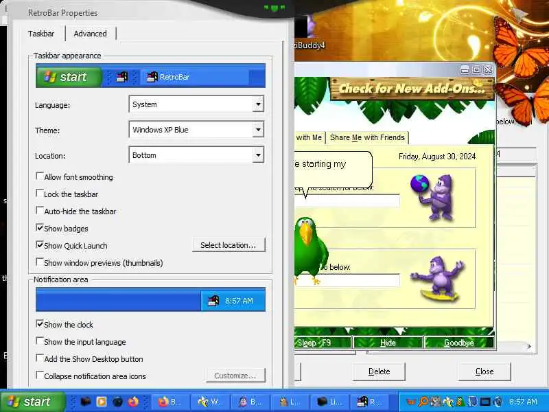Click the speaker volume tray icon
The height and width of the screenshot is (412, 549).
pyautogui.click(x=498, y=402)
